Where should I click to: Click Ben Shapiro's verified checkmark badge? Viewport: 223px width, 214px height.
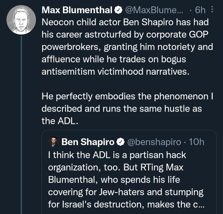[x=121, y=142]
